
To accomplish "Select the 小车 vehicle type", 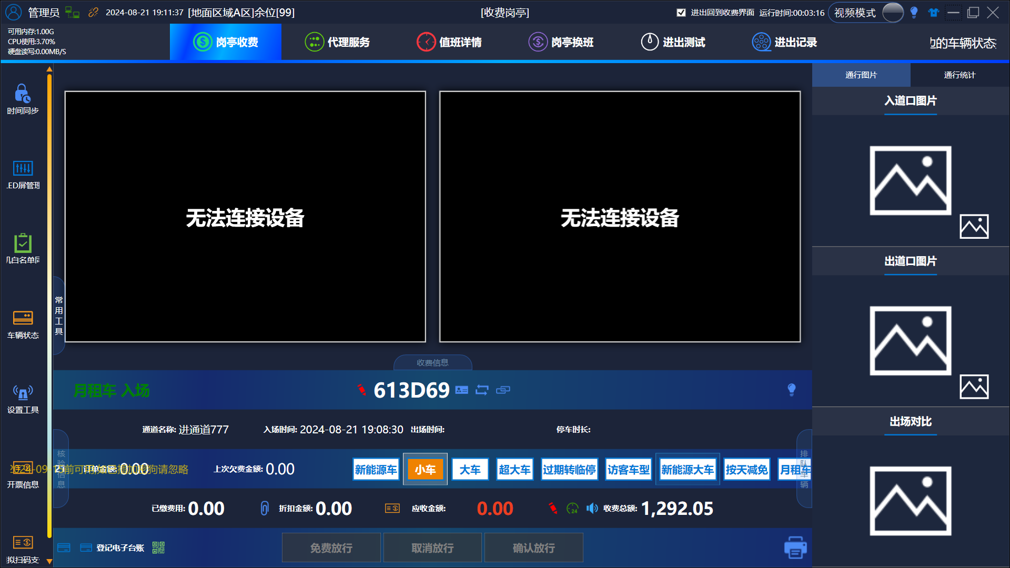I will pyautogui.click(x=425, y=469).
